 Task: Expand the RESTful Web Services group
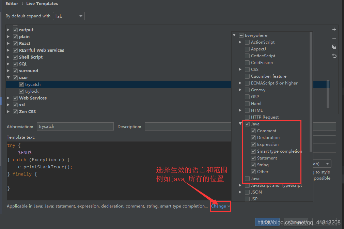(8, 50)
